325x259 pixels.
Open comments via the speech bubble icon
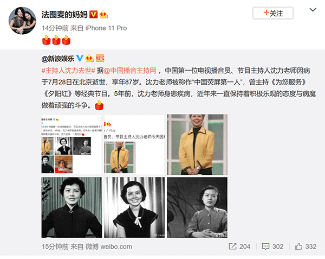(x=265, y=247)
